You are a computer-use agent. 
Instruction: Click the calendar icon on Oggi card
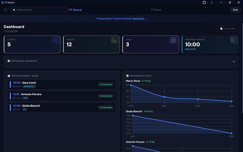173,40
